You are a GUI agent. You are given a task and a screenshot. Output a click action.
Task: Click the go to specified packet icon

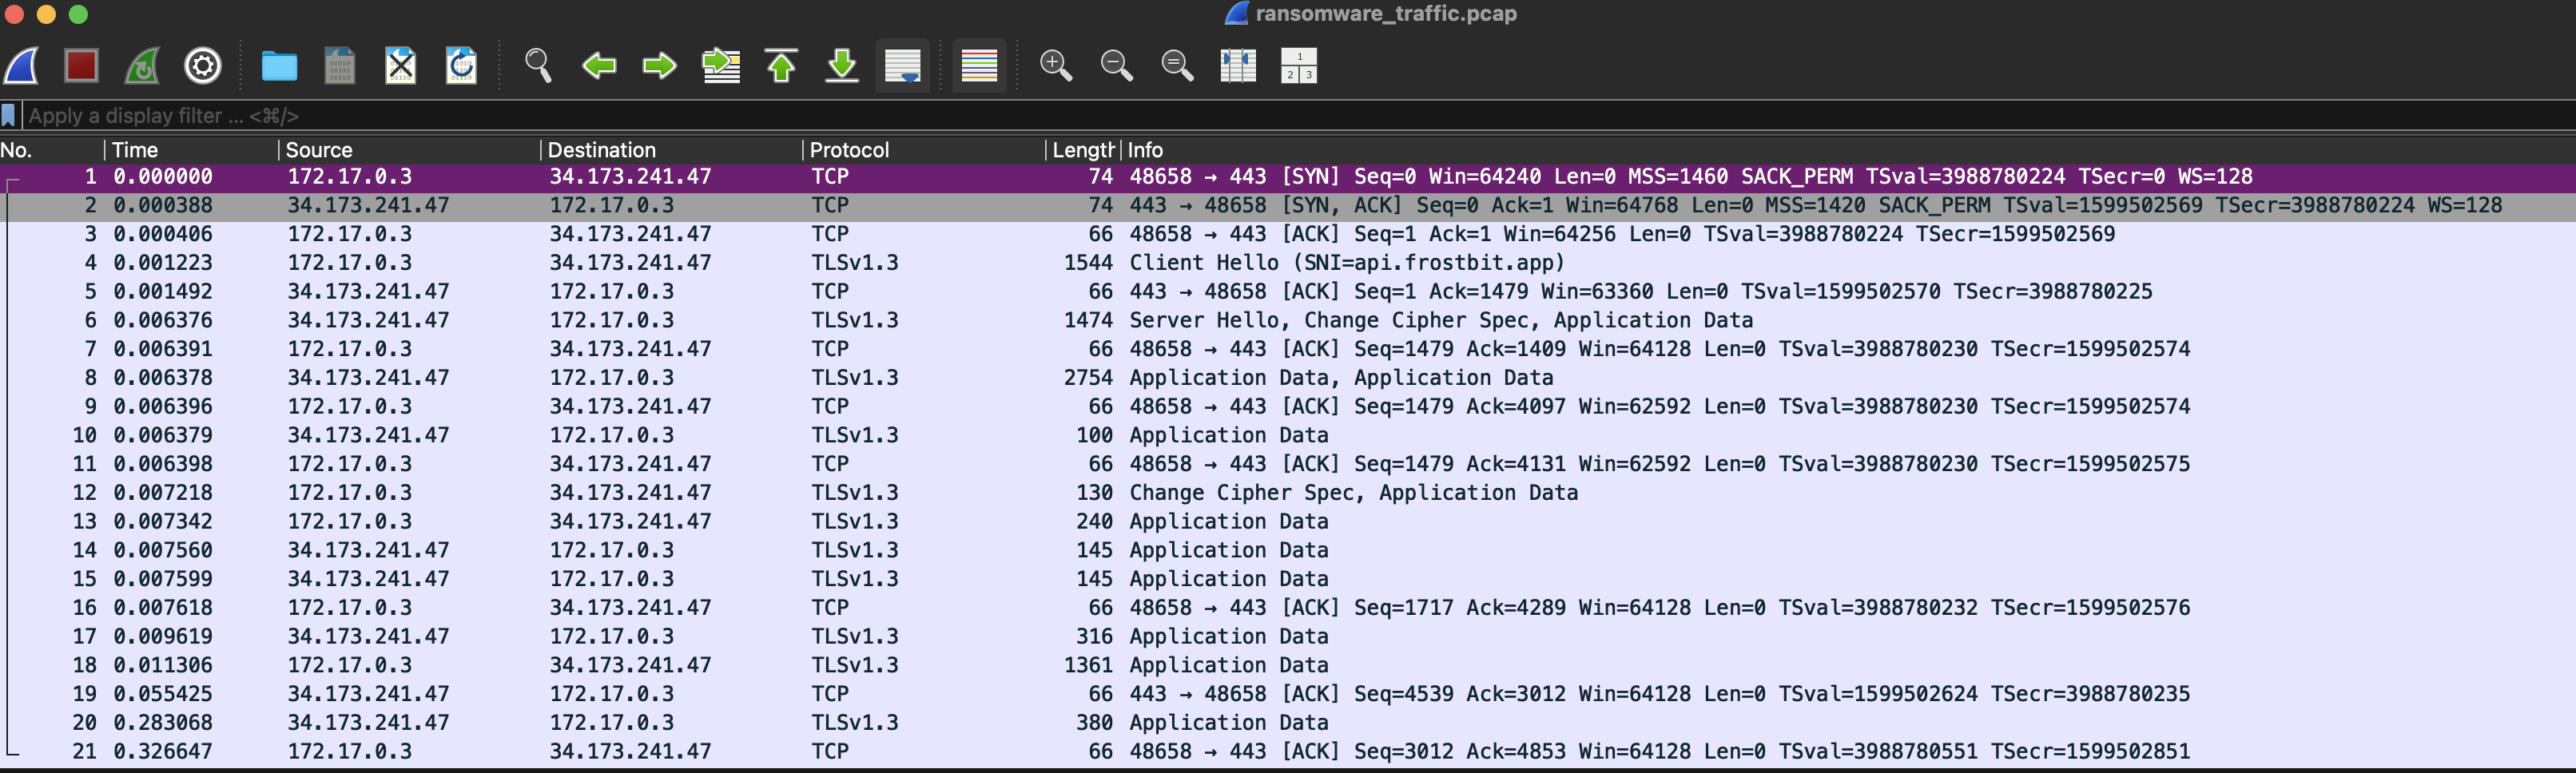pos(721,66)
